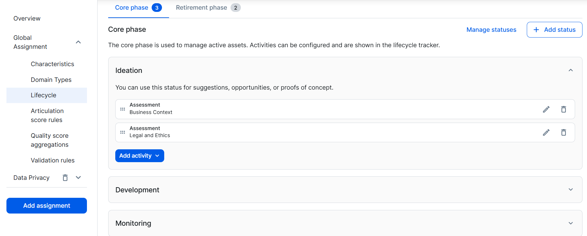Open the Manage statuses link

(491, 30)
